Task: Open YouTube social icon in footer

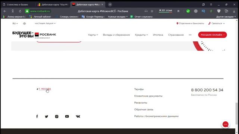Action: pyautogui.click(x=67, y=117)
